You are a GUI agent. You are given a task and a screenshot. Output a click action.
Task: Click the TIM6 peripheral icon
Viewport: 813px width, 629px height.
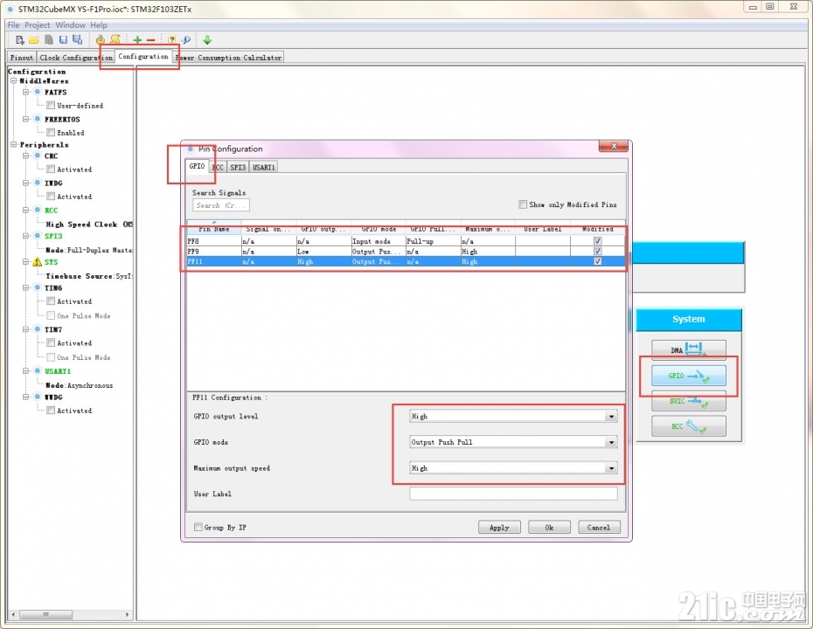[38, 287]
